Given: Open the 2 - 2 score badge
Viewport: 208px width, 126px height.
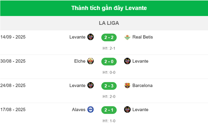Looking at the screenshot, I should coord(109,37).
